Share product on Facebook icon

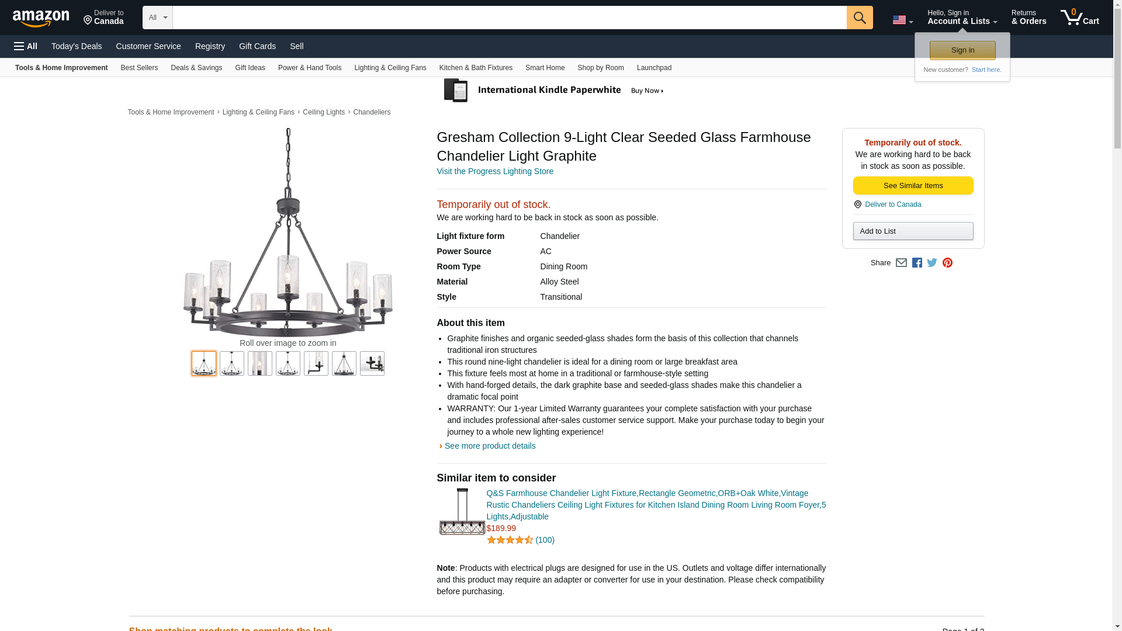(917, 263)
